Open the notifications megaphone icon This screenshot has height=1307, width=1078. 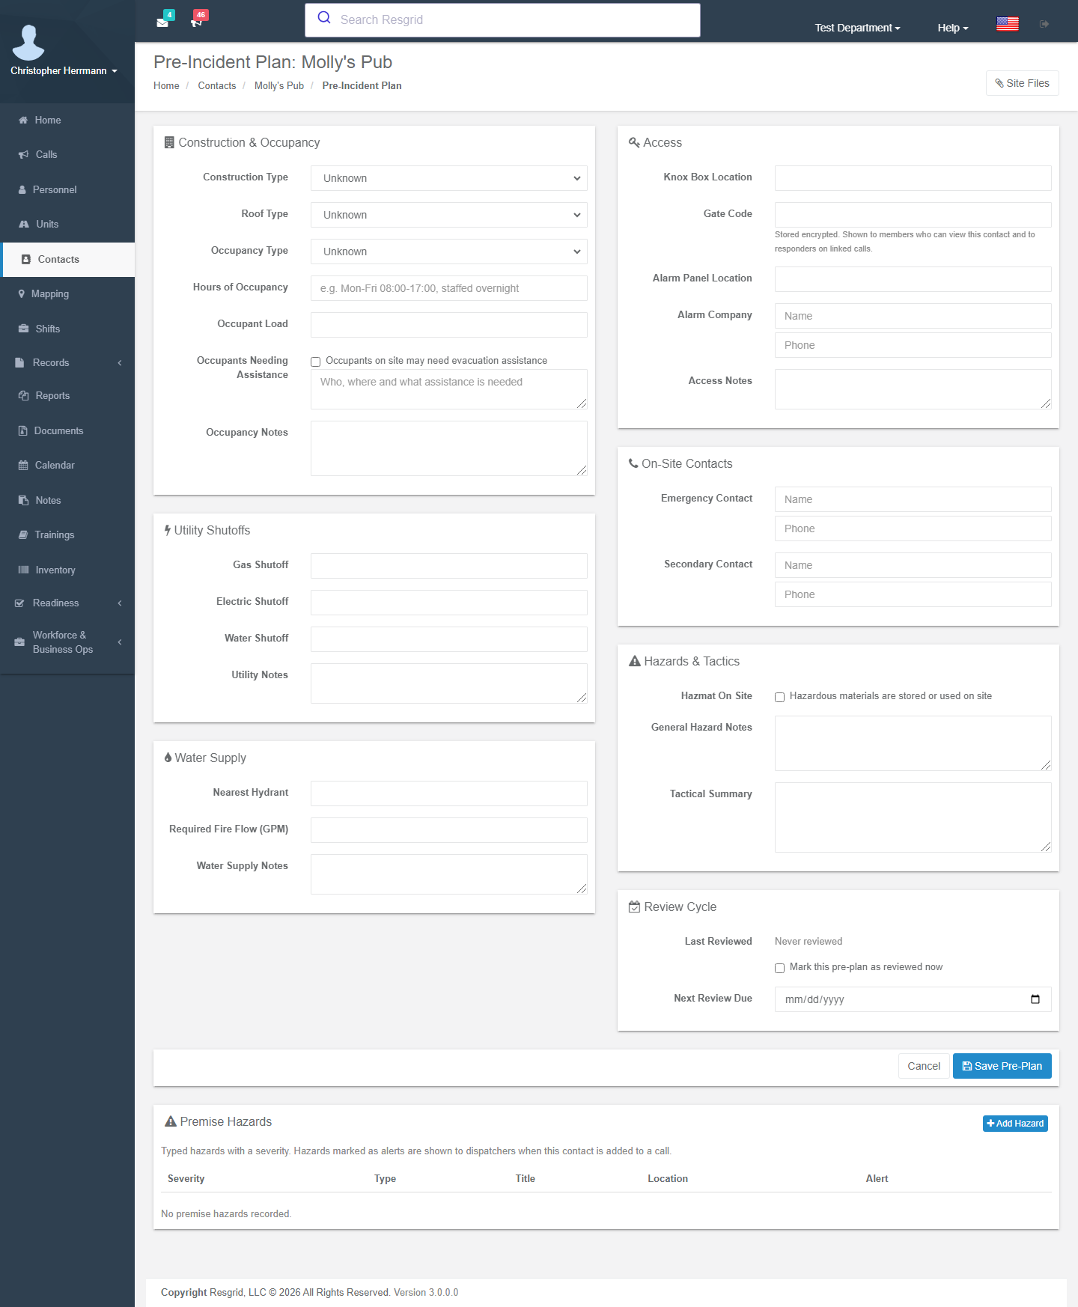pos(197,22)
